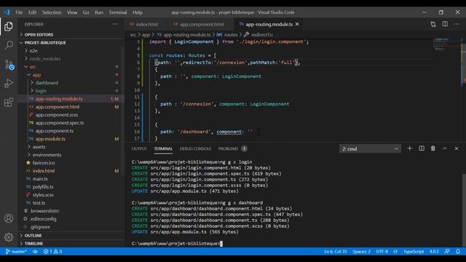
Task: Click the Open Changes icon in editor toolbar
Action: (x=433, y=24)
